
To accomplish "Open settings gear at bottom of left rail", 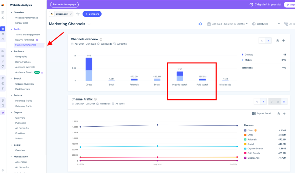I will (x=3, y=170).
